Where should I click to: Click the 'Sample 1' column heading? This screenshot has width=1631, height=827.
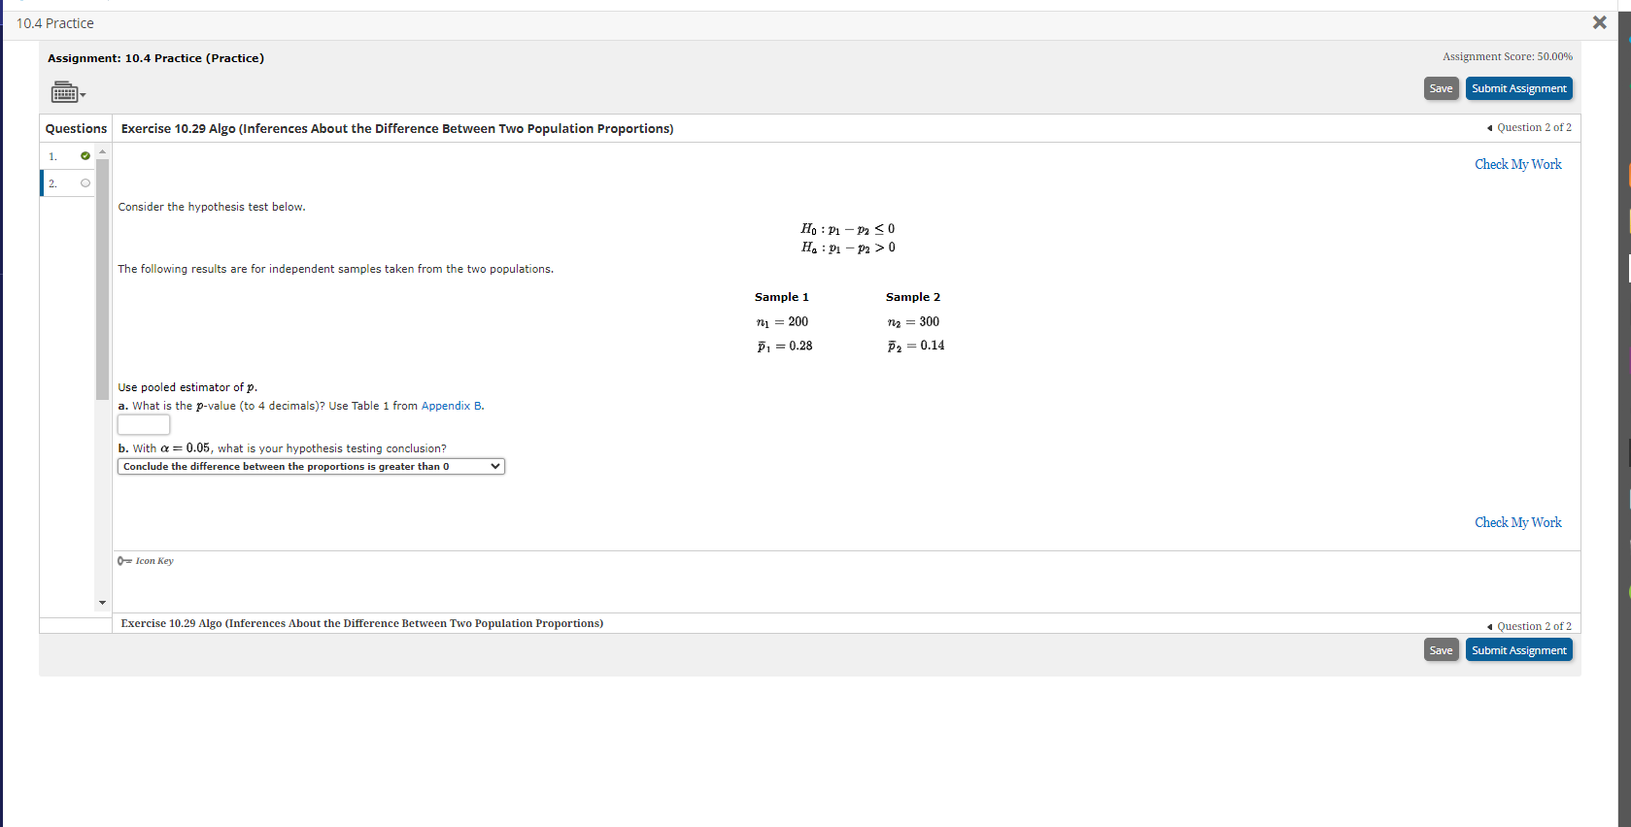click(782, 297)
